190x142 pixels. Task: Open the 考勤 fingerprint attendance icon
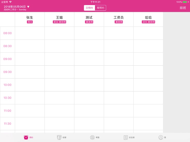click(92, 137)
